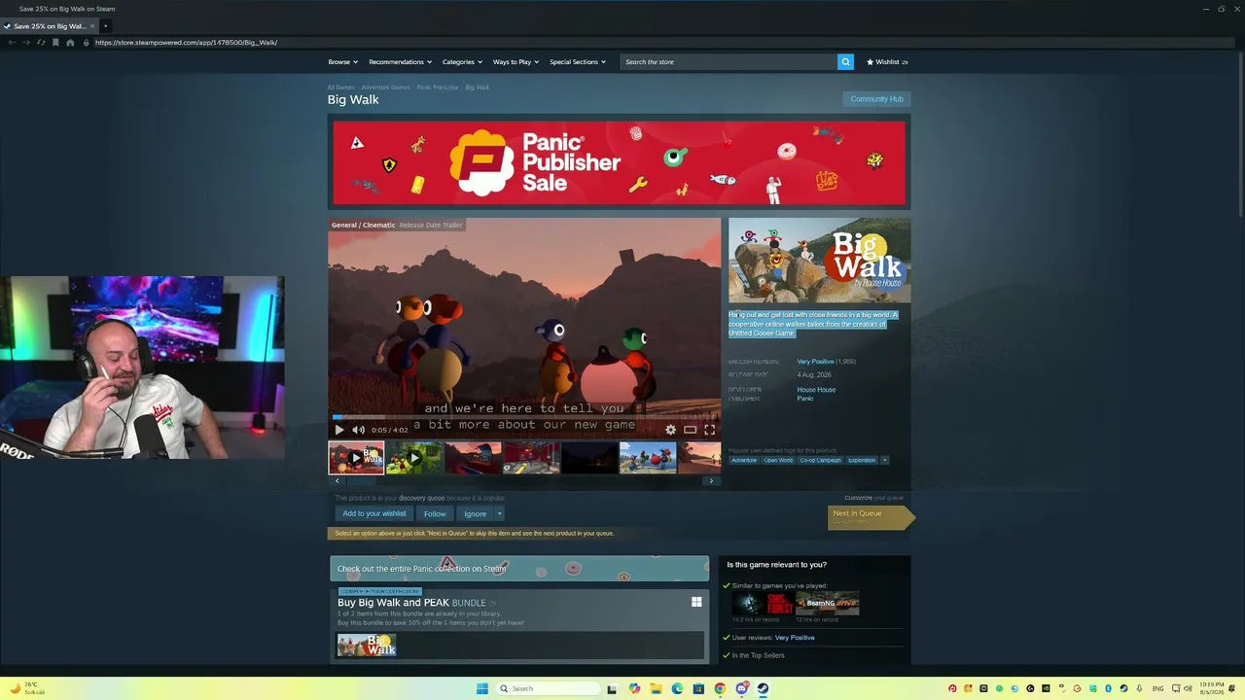
Task: Expand the Browse menu
Action: (x=342, y=61)
